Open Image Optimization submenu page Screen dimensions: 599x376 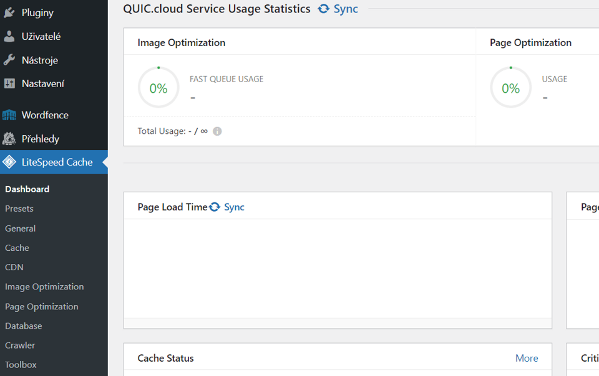click(44, 287)
